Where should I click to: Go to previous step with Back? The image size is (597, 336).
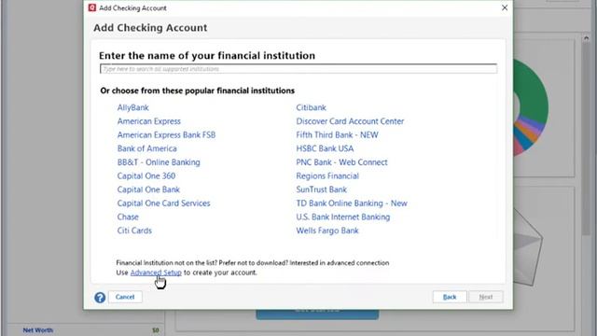click(450, 297)
